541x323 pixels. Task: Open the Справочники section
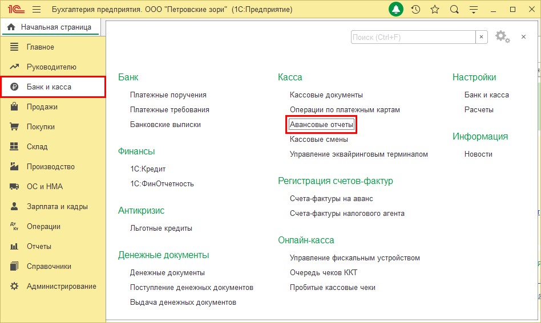tap(53, 266)
